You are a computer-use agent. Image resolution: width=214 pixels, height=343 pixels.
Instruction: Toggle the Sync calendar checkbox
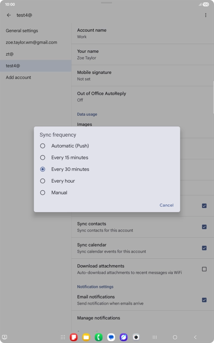pyautogui.click(x=204, y=248)
